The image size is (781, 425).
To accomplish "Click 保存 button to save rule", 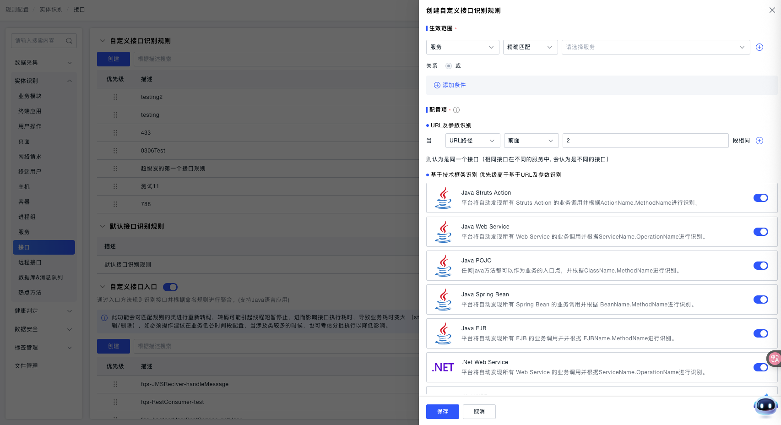I will [442, 412].
